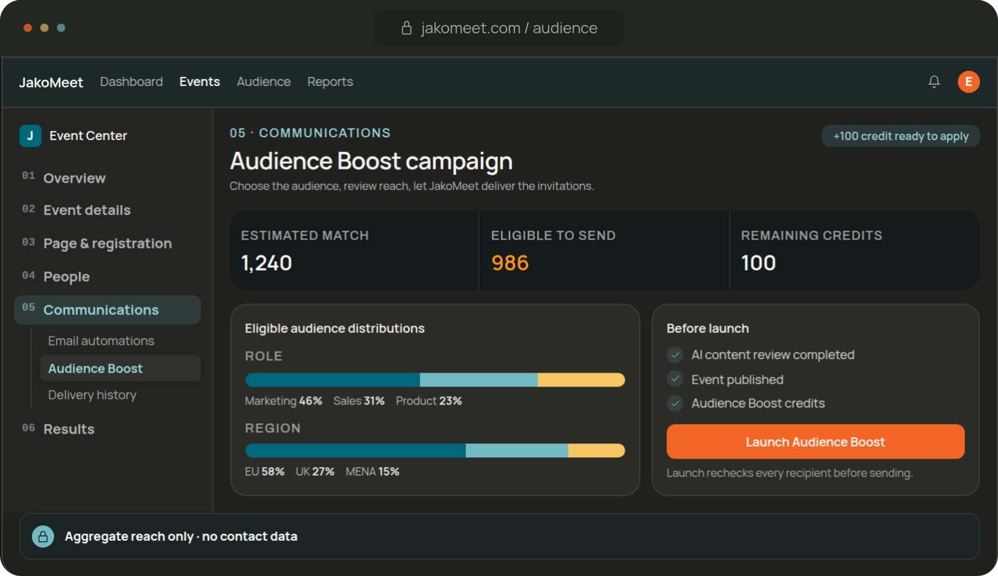
Task: Click the Marketing 46% legend label
Action: [284, 401]
